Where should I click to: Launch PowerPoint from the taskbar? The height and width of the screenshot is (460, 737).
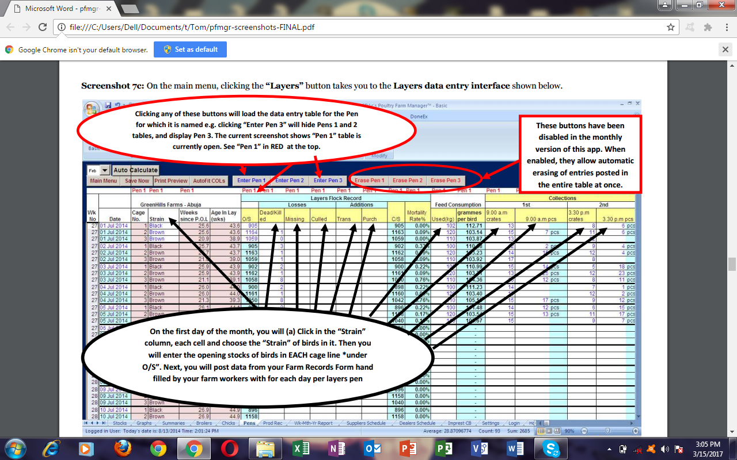[x=407, y=448]
